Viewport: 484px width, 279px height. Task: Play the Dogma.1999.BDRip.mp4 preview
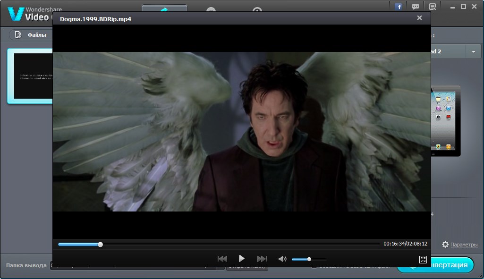click(x=242, y=259)
